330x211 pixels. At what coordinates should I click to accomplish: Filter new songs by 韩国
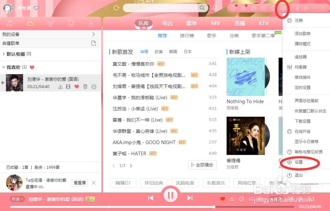[173, 52]
